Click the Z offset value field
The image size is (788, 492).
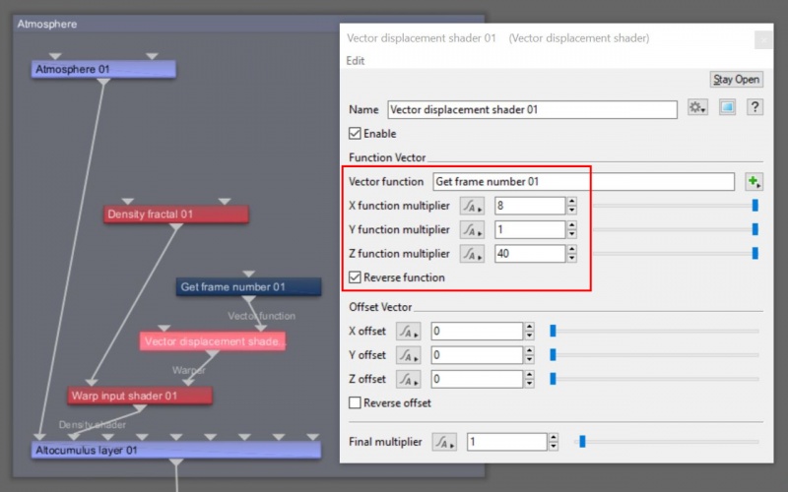point(477,380)
